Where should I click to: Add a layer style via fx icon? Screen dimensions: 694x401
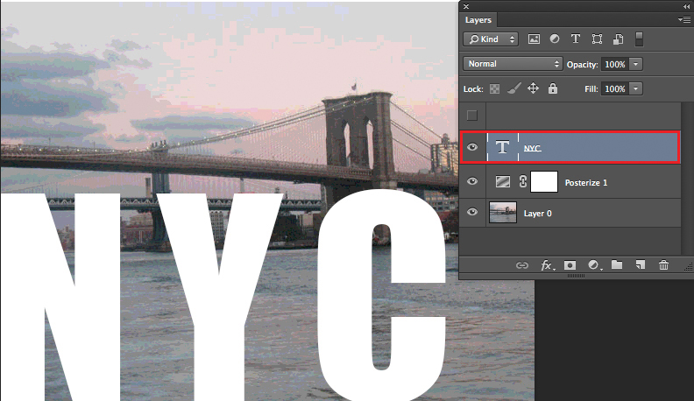[x=548, y=265]
